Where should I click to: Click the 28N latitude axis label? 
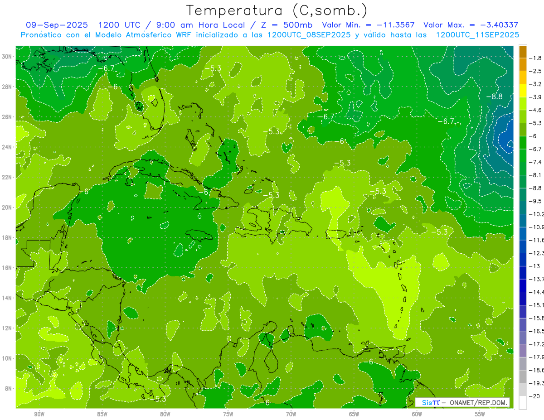tap(8, 87)
